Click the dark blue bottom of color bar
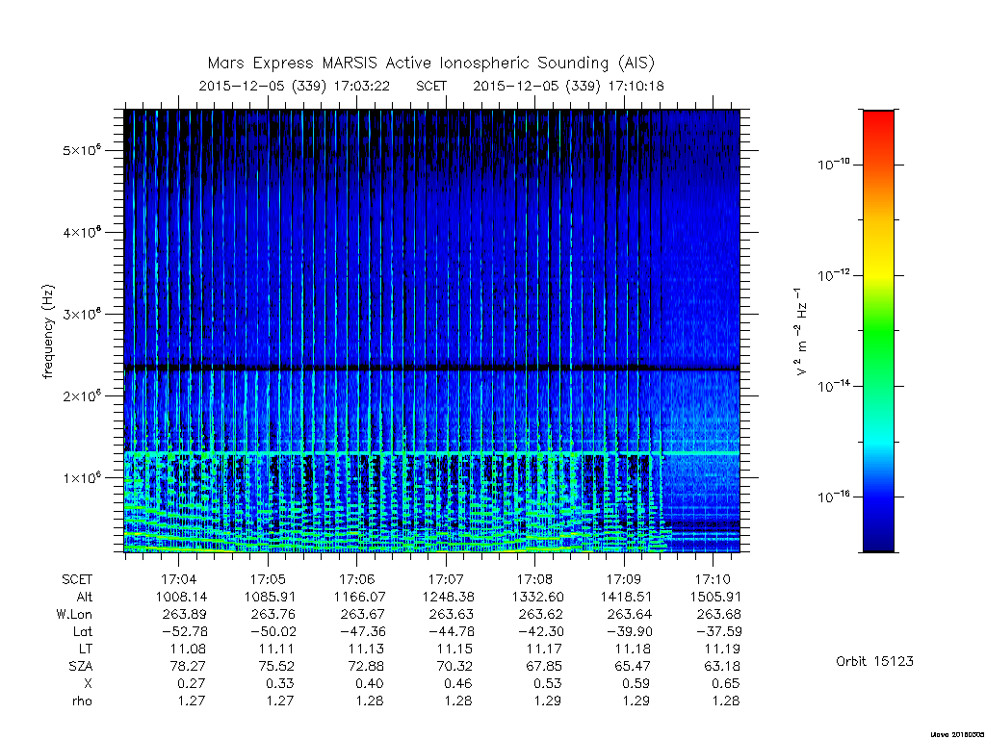 click(878, 537)
